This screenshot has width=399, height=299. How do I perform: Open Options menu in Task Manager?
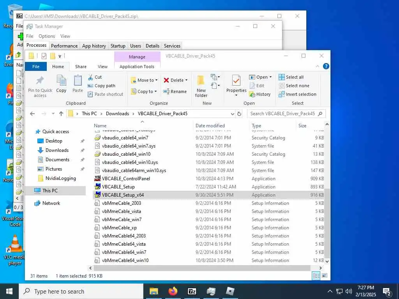(47, 36)
